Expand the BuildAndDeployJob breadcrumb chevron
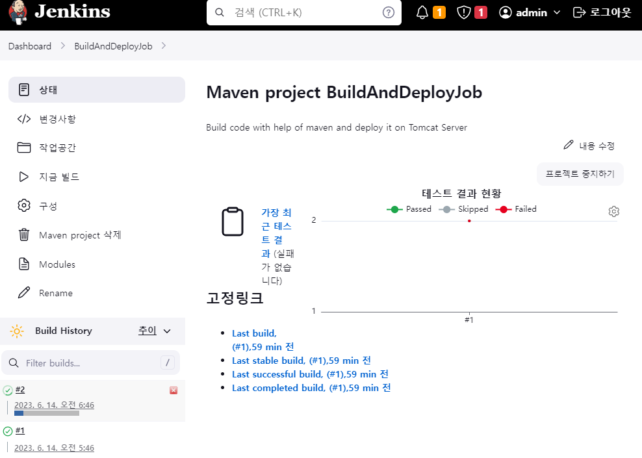The width and height of the screenshot is (642, 458). (163, 46)
